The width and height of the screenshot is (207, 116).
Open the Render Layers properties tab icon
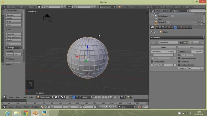point(160,27)
